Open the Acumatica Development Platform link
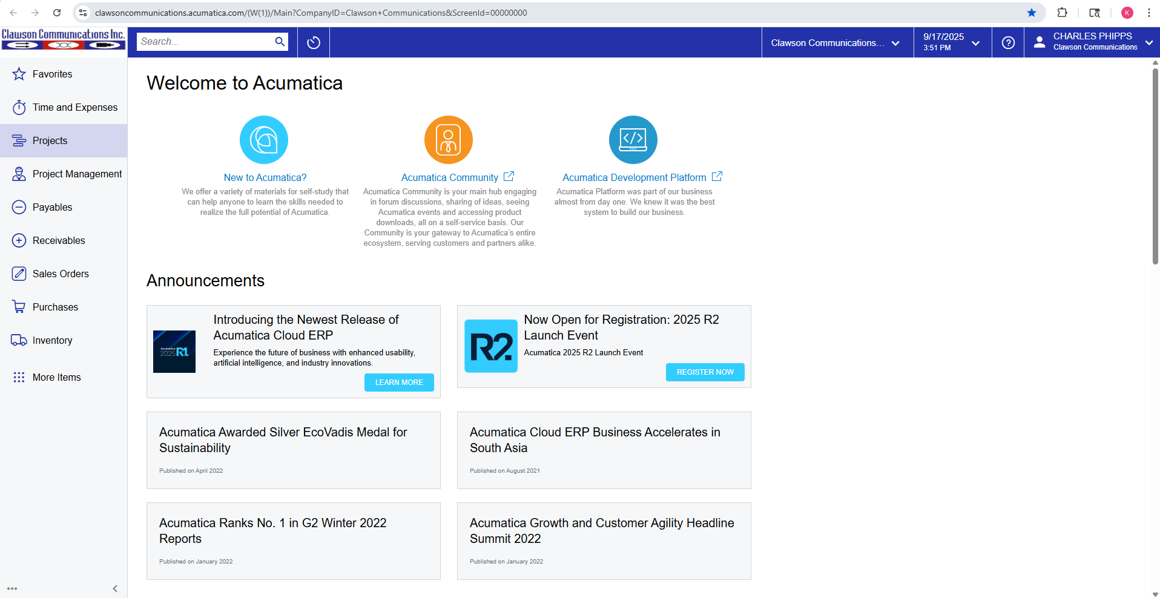1160x598 pixels. (634, 177)
